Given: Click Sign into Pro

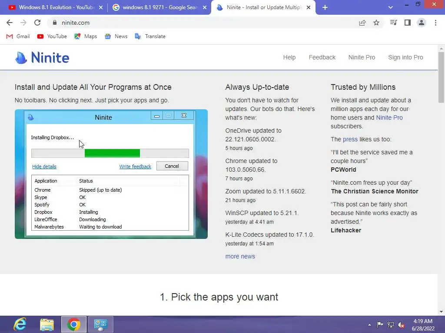Looking at the screenshot, I should 405,58.
